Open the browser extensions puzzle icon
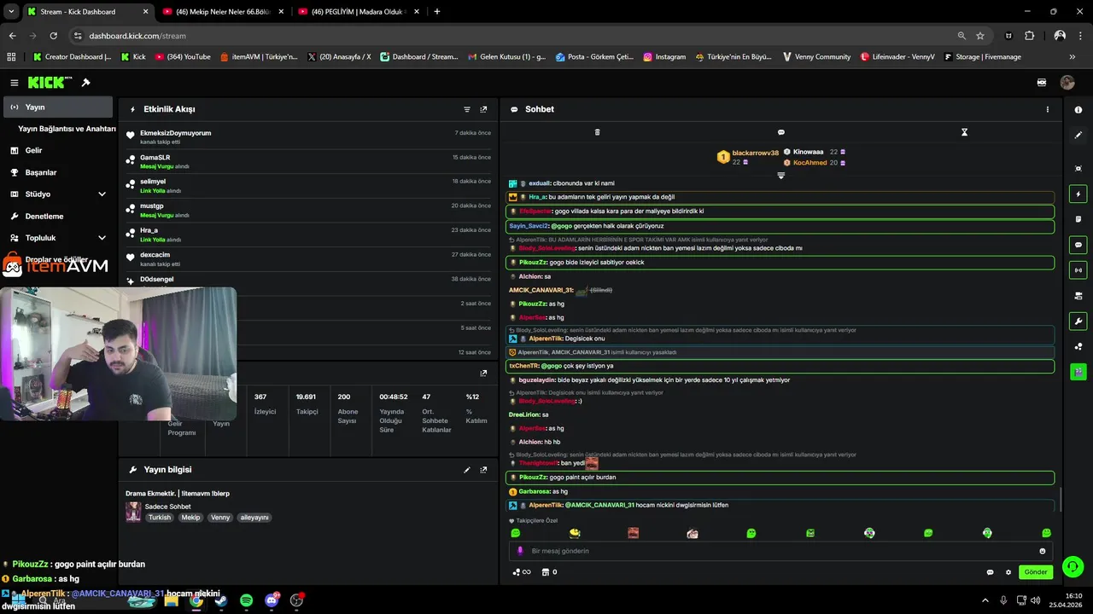 point(1029,36)
